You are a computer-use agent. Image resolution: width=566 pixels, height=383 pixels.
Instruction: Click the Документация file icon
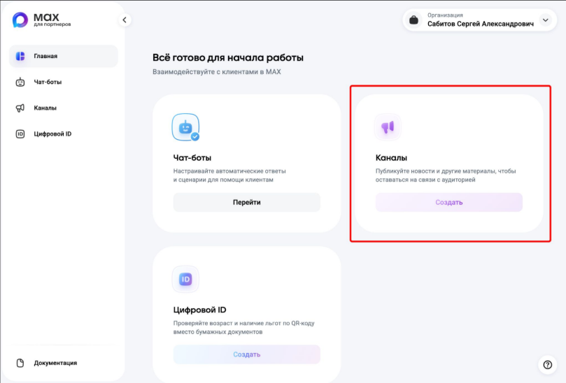pyautogui.click(x=20, y=363)
